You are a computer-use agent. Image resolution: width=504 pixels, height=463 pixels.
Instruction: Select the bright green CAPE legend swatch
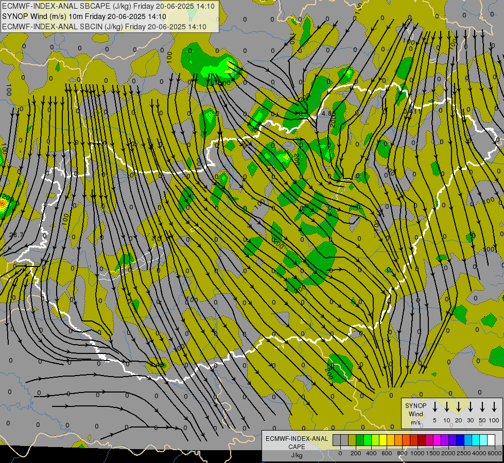(x=368, y=440)
